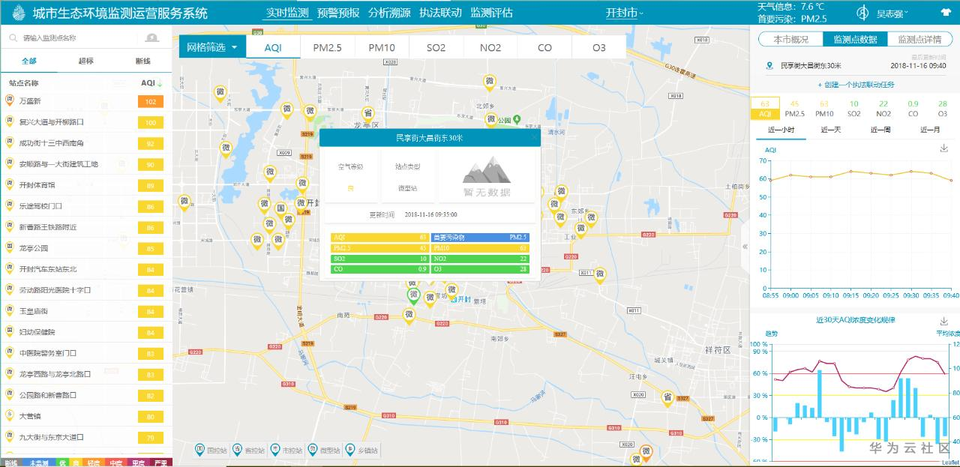
Task: Select 中国院警务室门口 station row
Action: [x=86, y=353]
